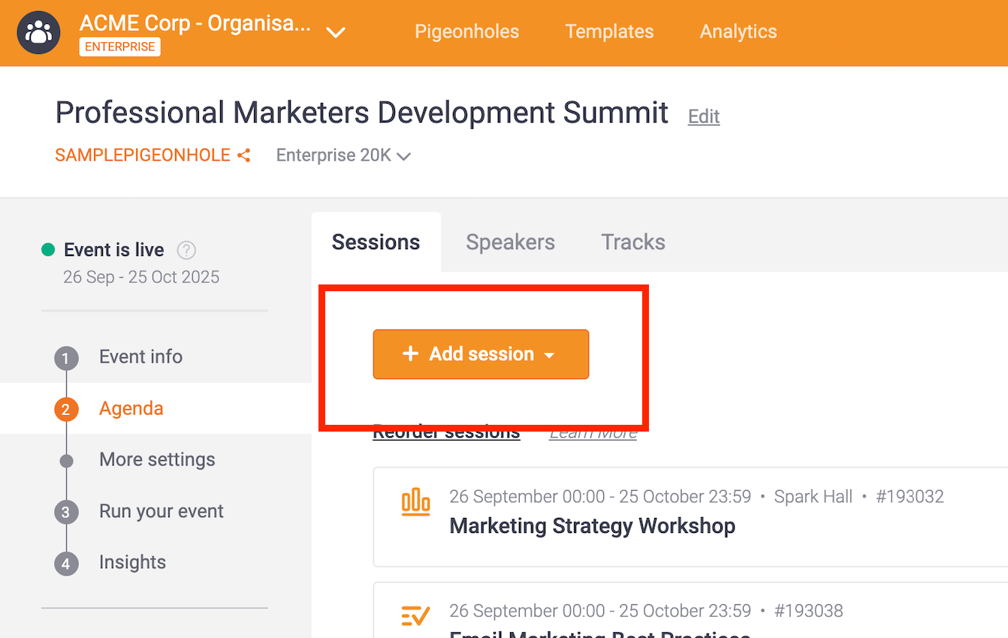Screen dimensions: 1008x638
Task: Open the Marketing Strategy Workshop session
Action: 592,526
